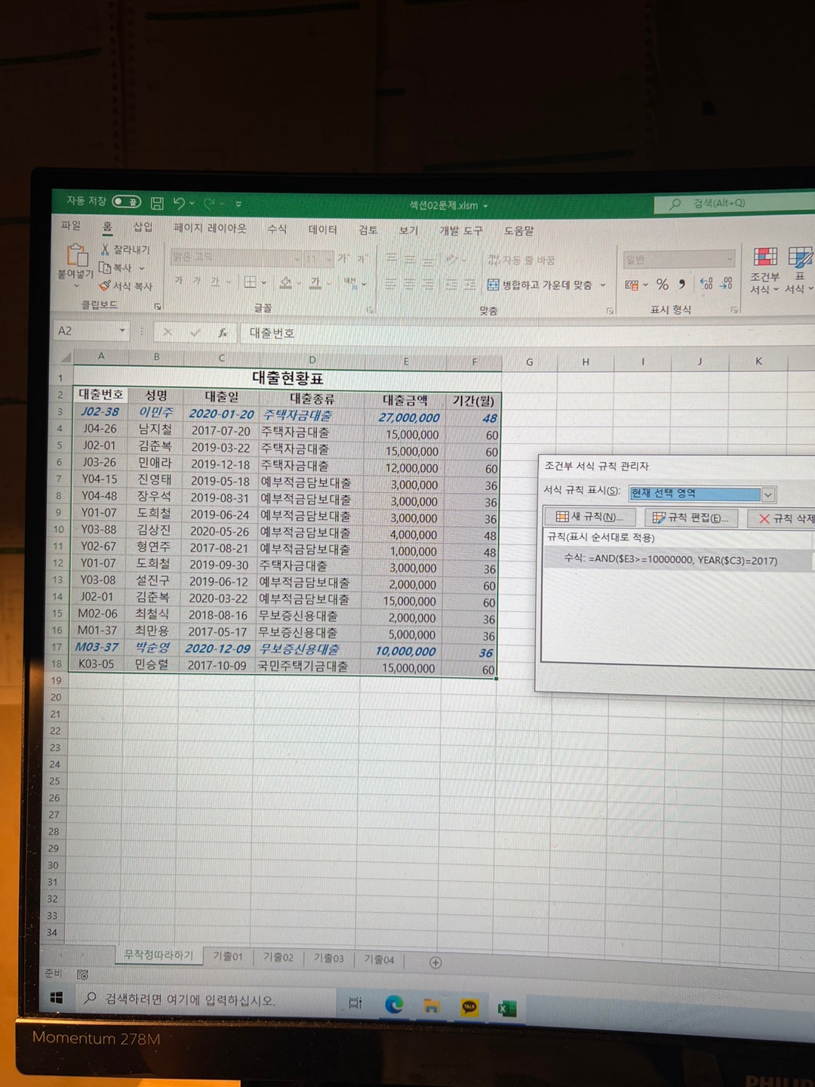Click the New Rule (새 규칙) button
The height and width of the screenshot is (1087, 815).
[589, 517]
